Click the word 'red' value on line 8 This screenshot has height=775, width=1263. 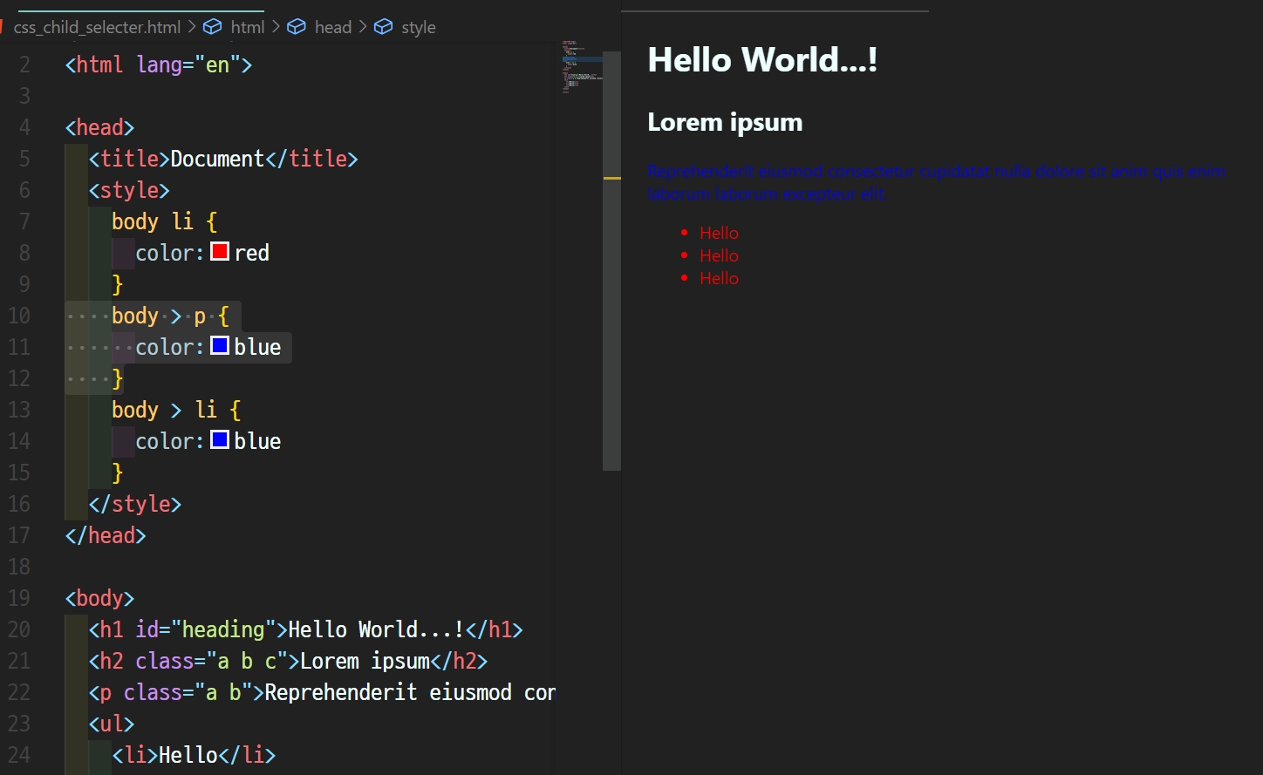(x=251, y=253)
